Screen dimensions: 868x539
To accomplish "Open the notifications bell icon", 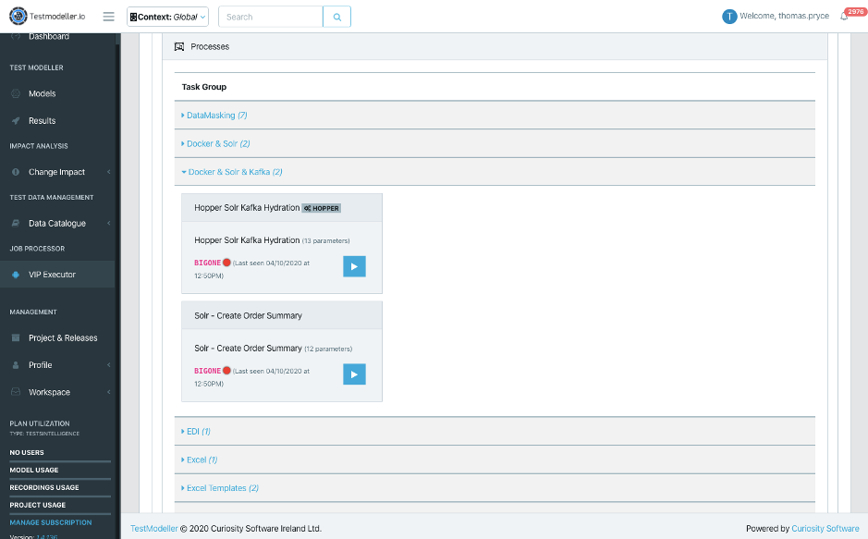I will (x=844, y=17).
